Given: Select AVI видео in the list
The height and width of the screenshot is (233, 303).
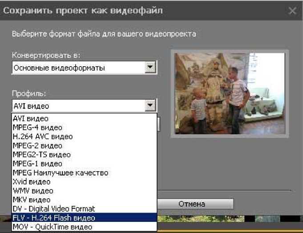Looking at the screenshot, I should [84, 118].
